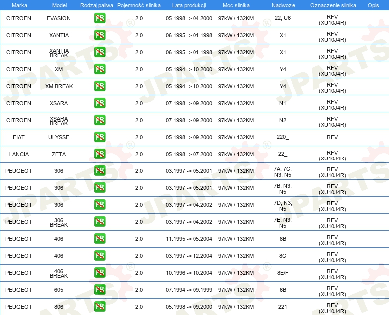Click the date range 11.1995 -> 05.2004
The width and height of the screenshot is (389, 315).
189,239
